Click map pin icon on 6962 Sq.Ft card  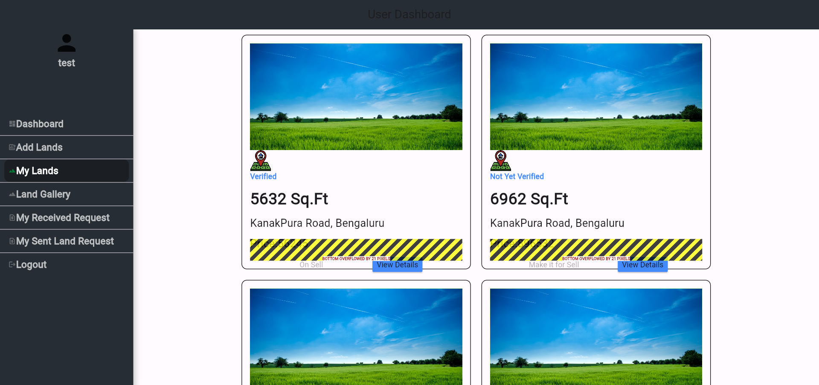pyautogui.click(x=501, y=161)
